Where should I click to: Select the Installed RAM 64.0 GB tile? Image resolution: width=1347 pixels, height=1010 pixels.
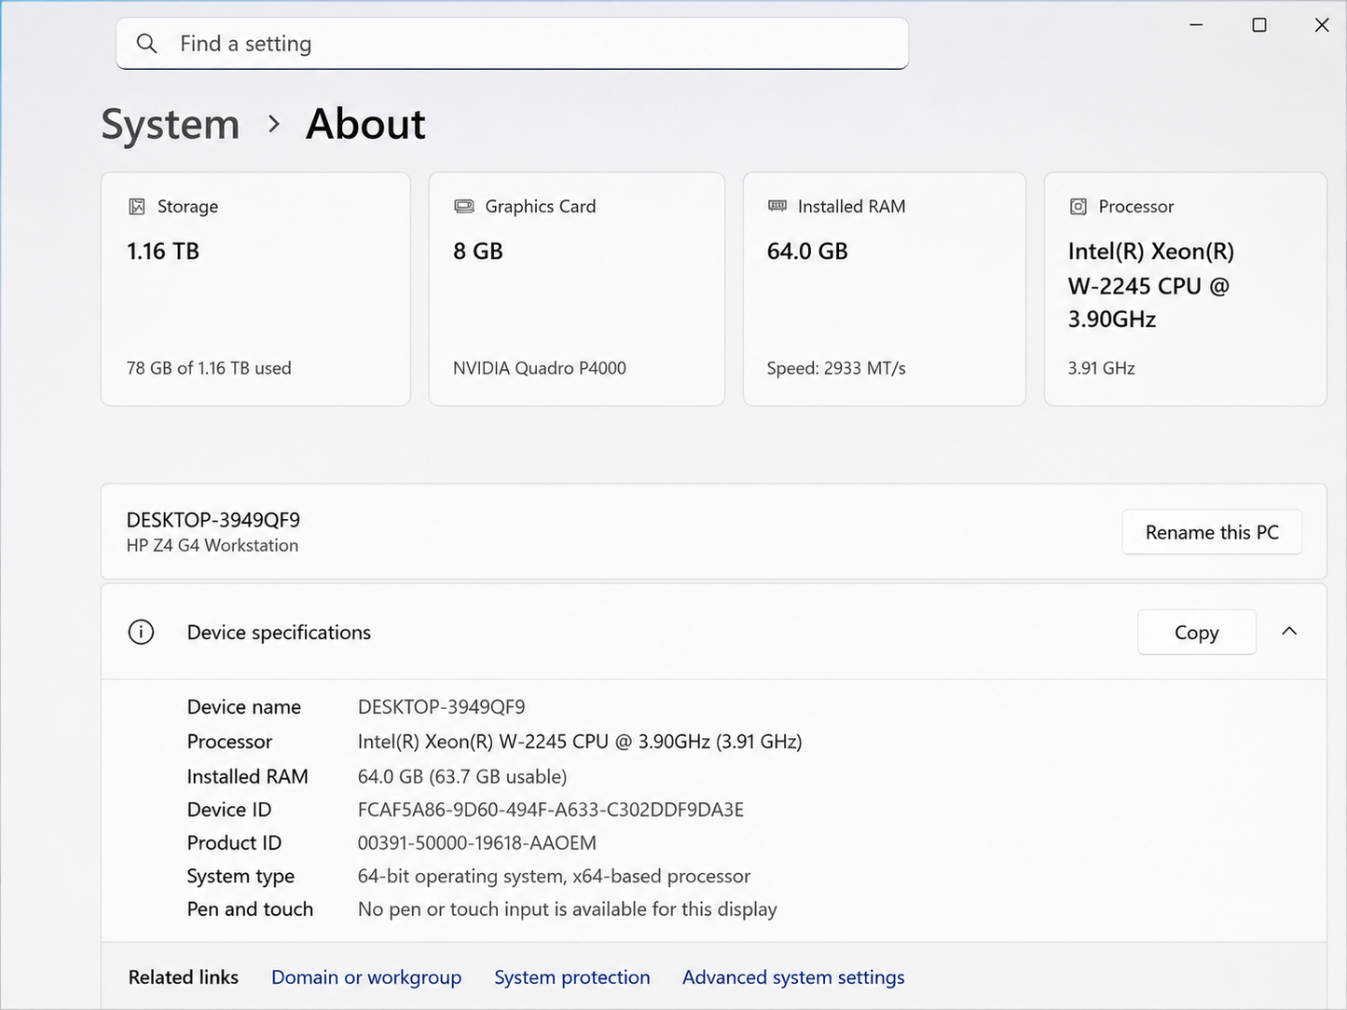[885, 289]
